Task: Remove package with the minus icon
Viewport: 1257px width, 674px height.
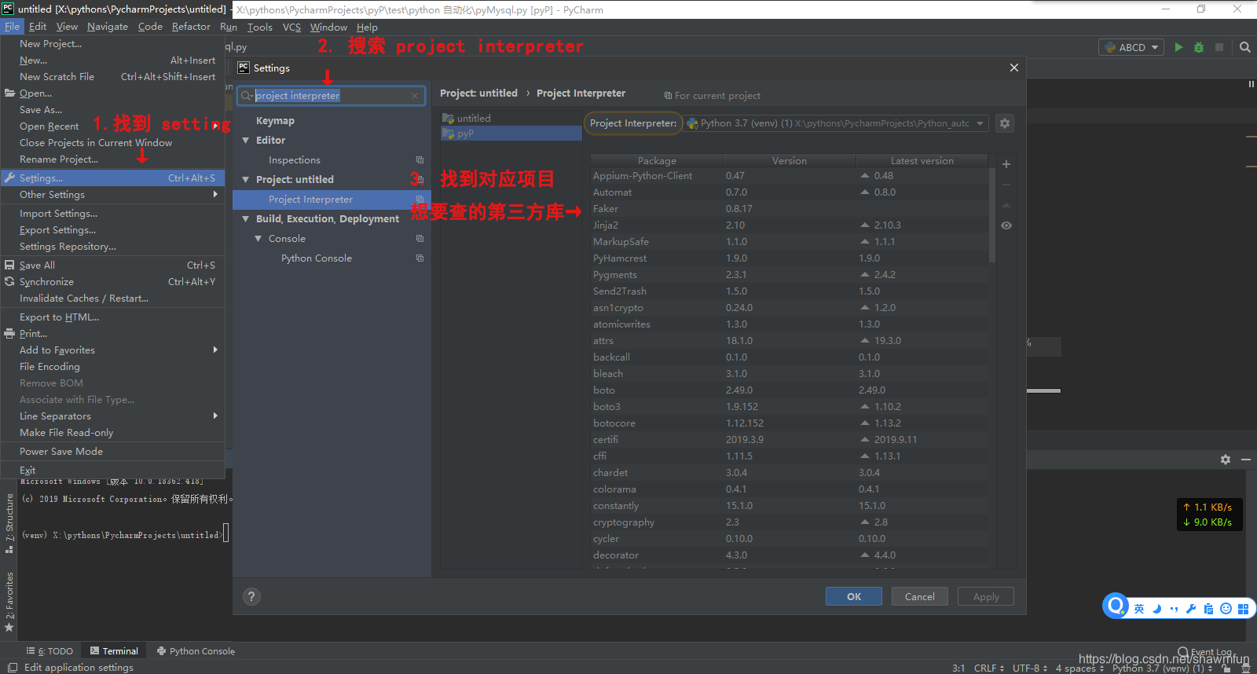Action: 1006,185
